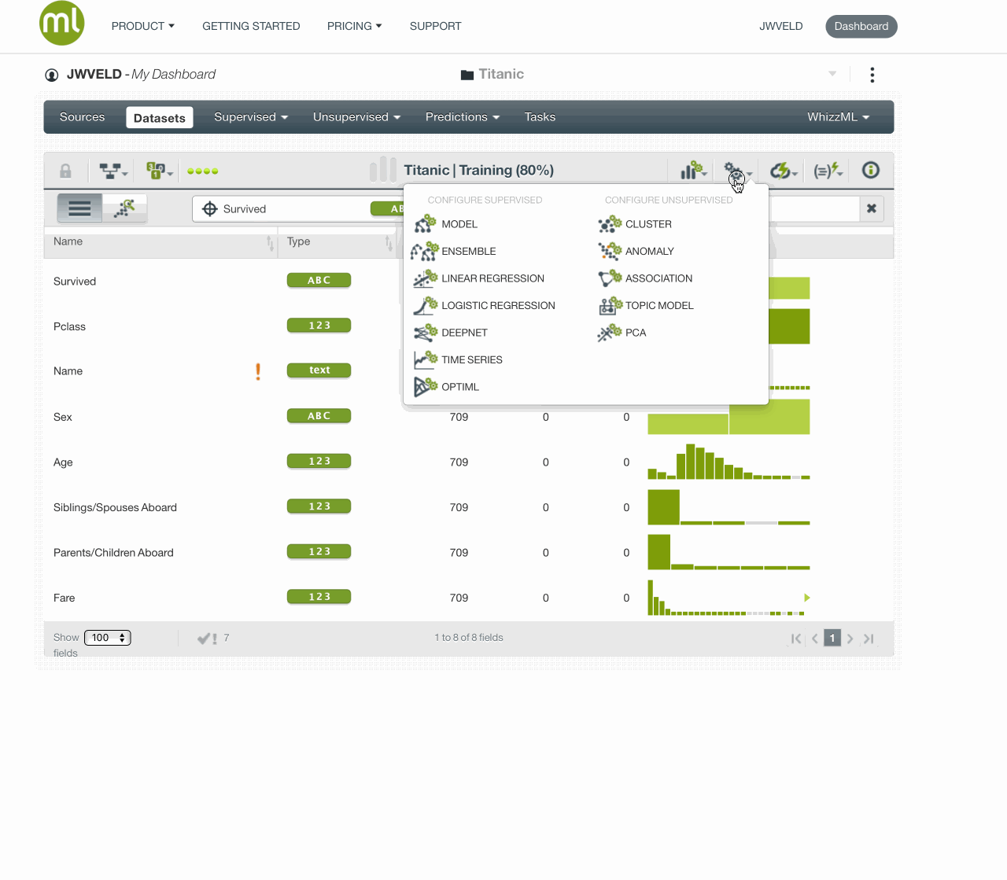Image resolution: width=1007 pixels, height=880 pixels.
Task: Click the LINEAR REGRESSION icon
Action: pyautogui.click(x=426, y=278)
